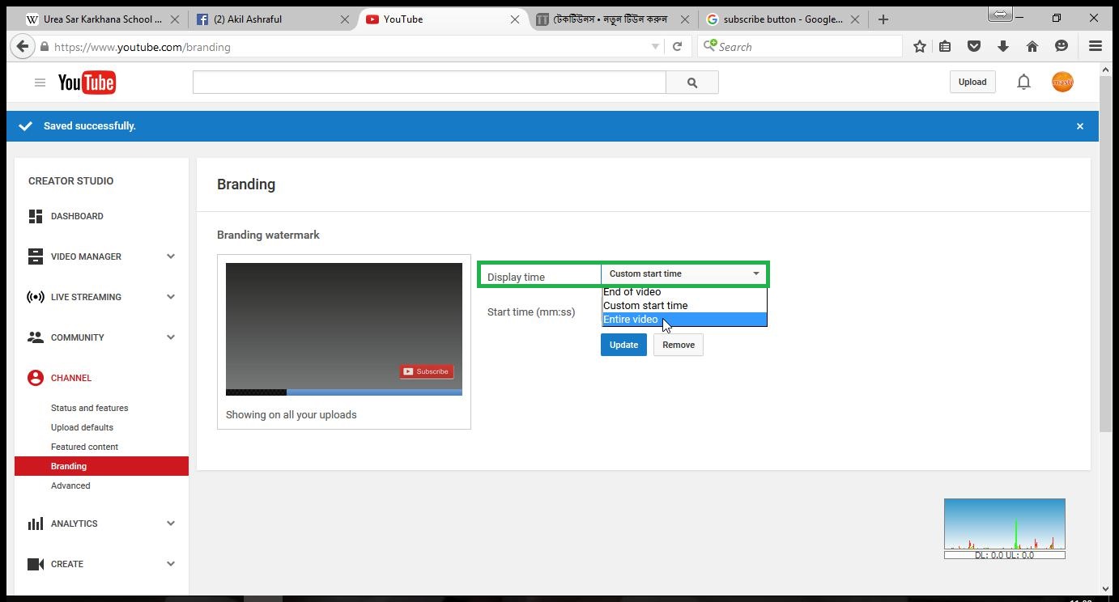Open a new browser tab
Image resolution: width=1119 pixels, height=602 pixels.
tap(883, 19)
